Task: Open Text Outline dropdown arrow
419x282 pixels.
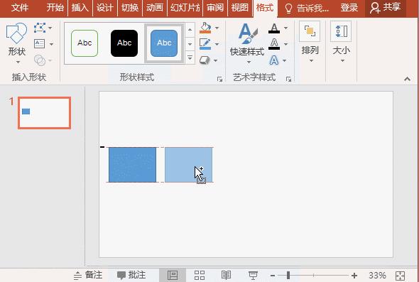Action: pos(285,44)
